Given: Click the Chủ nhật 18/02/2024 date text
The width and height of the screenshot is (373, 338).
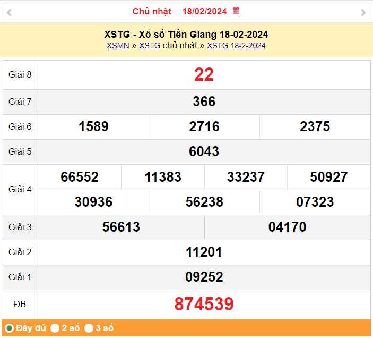Looking at the screenshot, I should point(180,11).
